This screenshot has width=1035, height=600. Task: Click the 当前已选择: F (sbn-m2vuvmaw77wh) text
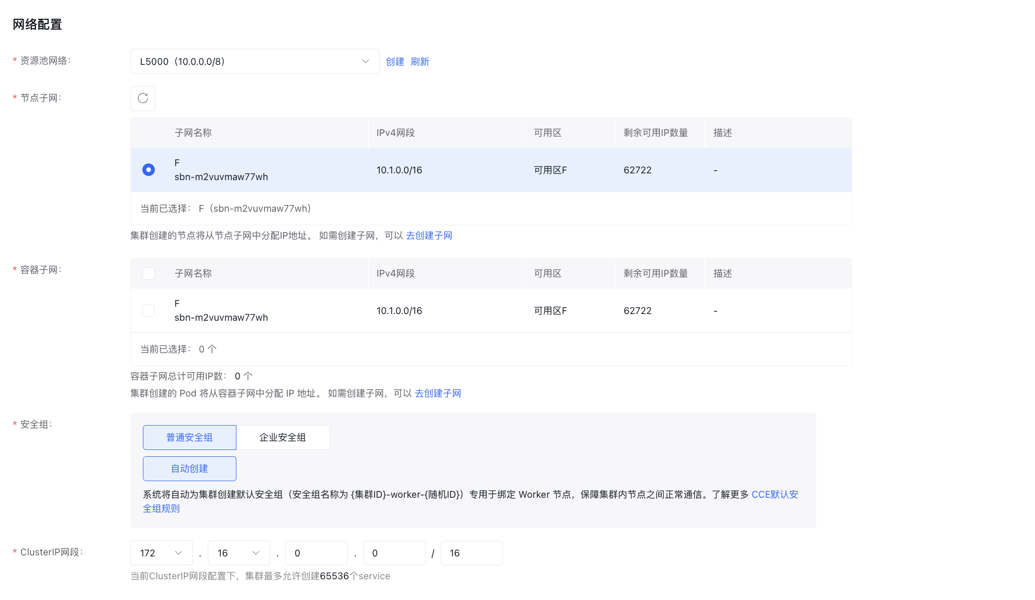point(226,209)
